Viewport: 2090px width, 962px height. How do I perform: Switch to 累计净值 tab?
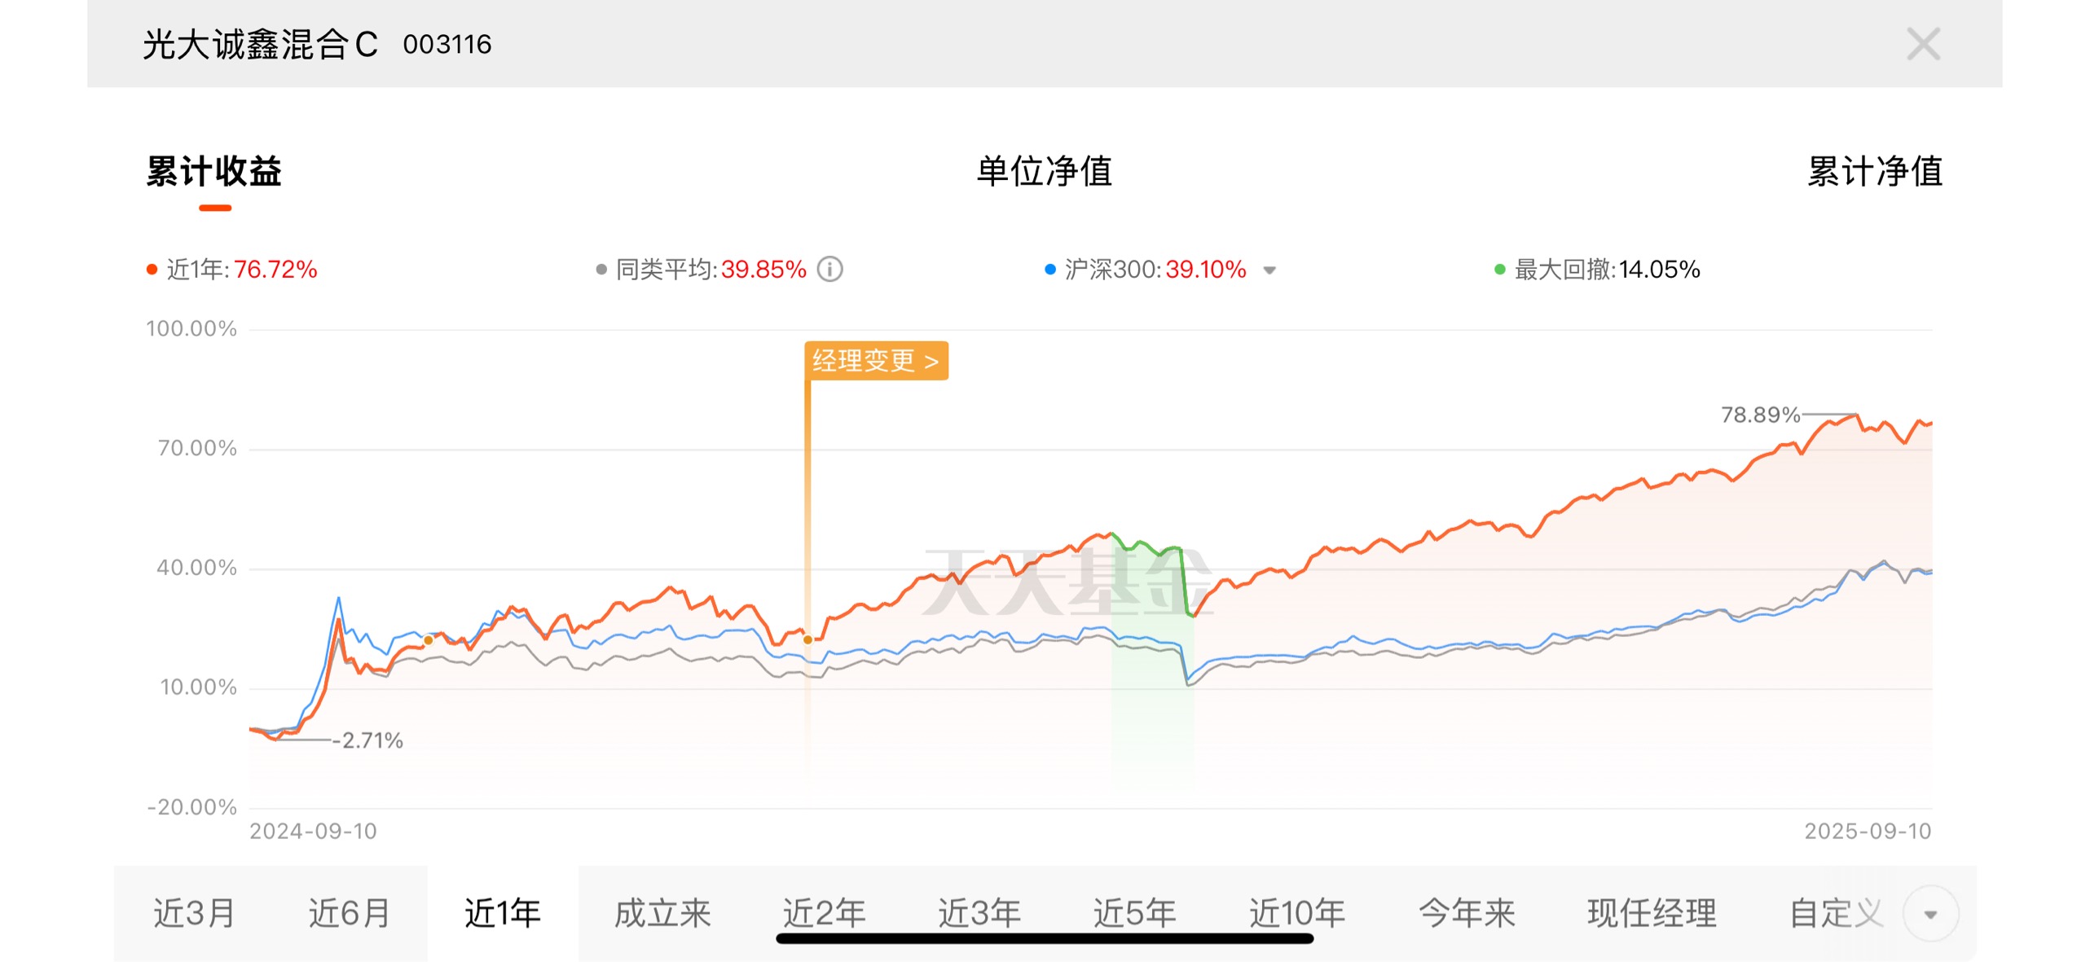click(x=1875, y=171)
